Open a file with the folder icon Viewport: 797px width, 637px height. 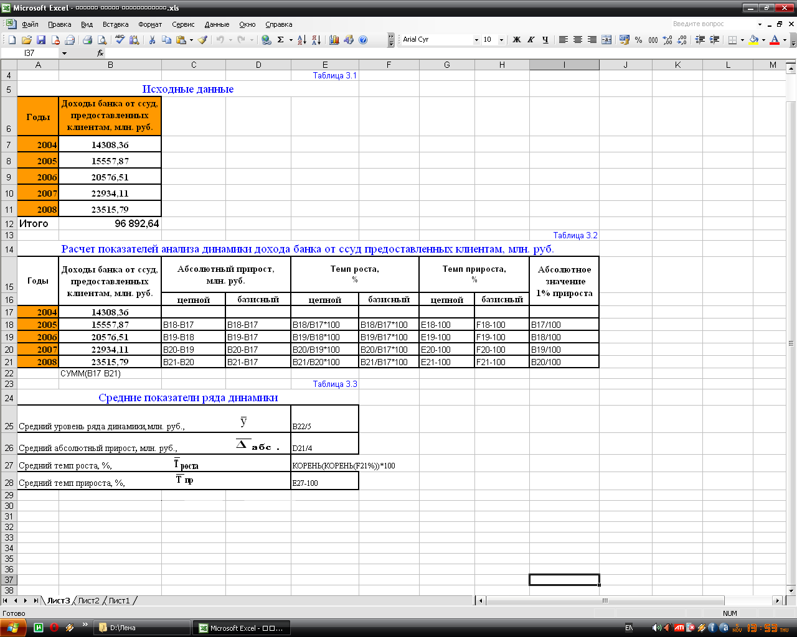click(27, 40)
